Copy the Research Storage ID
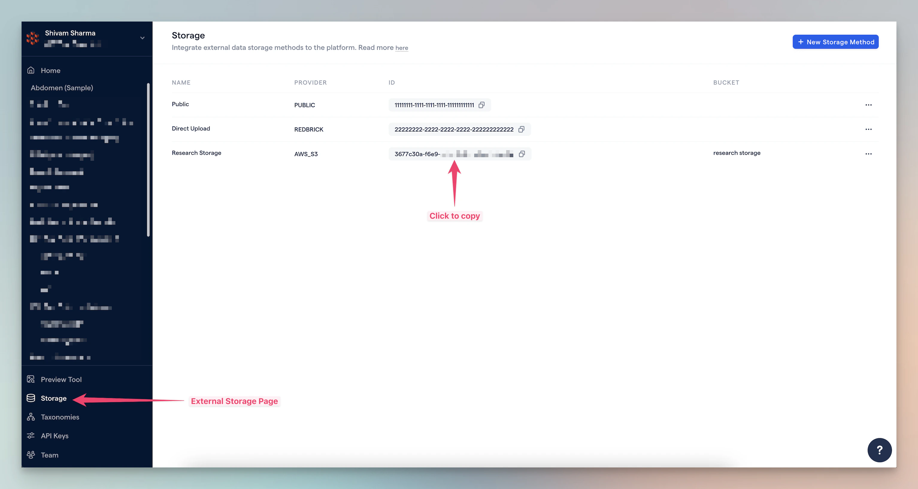Image resolution: width=918 pixels, height=489 pixels. click(x=522, y=154)
